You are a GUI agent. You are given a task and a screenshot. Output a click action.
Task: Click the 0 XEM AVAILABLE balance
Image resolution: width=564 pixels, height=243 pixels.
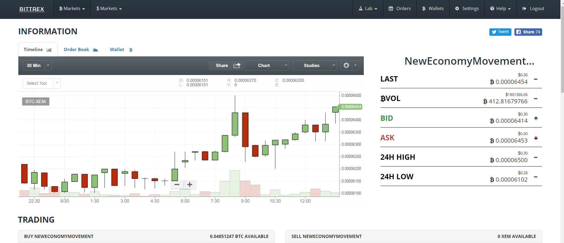pos(516,237)
